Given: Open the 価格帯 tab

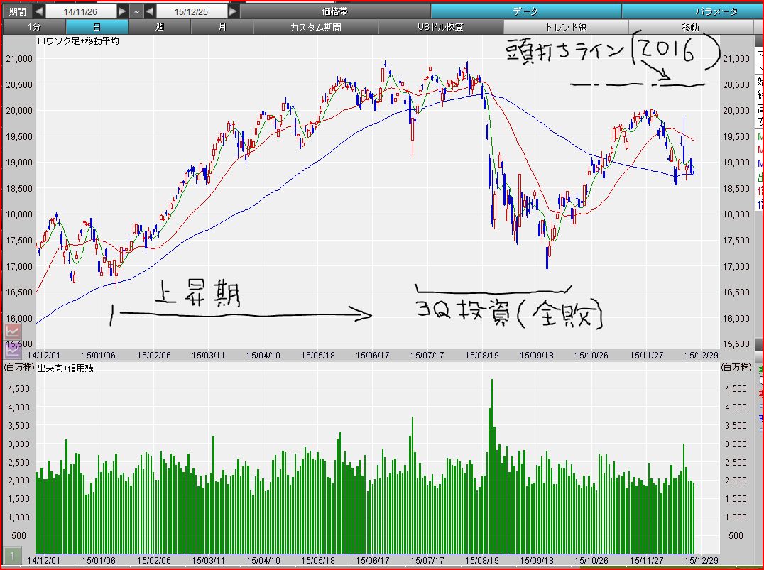Looking at the screenshot, I should [x=335, y=11].
